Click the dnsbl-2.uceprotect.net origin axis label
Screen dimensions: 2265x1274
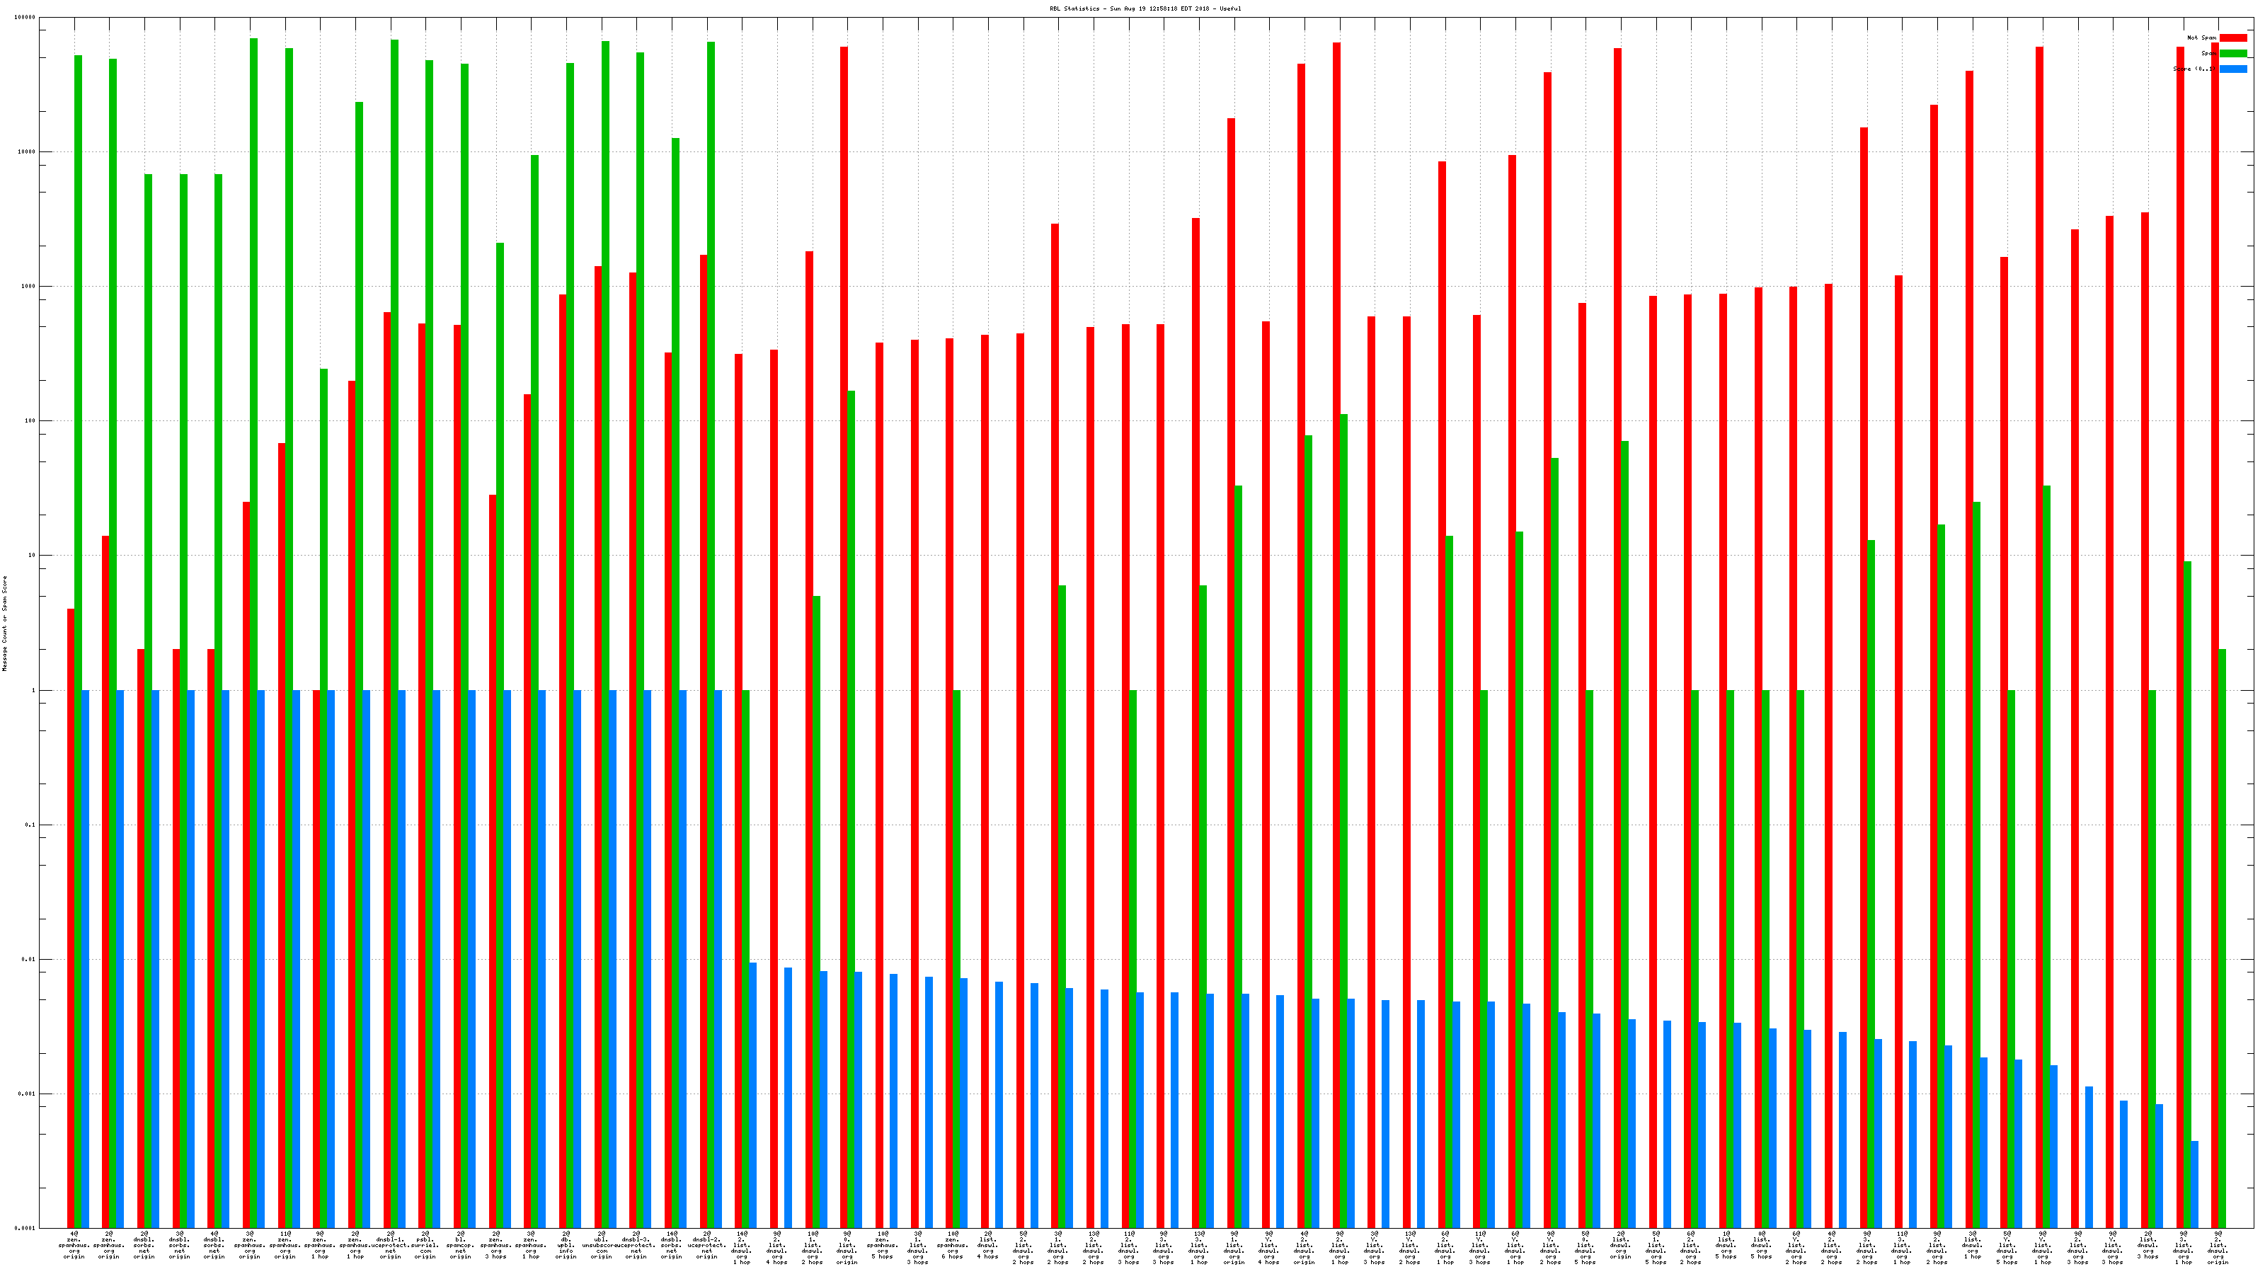point(707,1245)
